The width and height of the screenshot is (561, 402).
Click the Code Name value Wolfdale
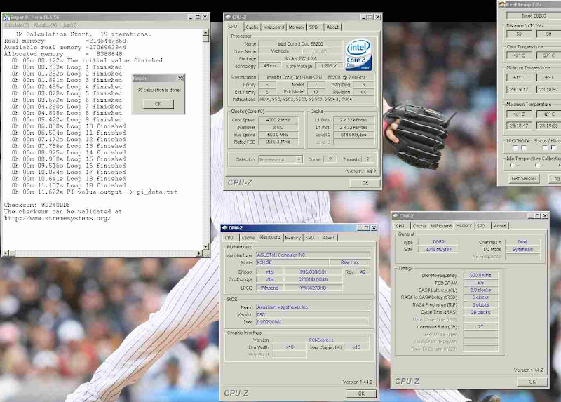tap(280, 51)
